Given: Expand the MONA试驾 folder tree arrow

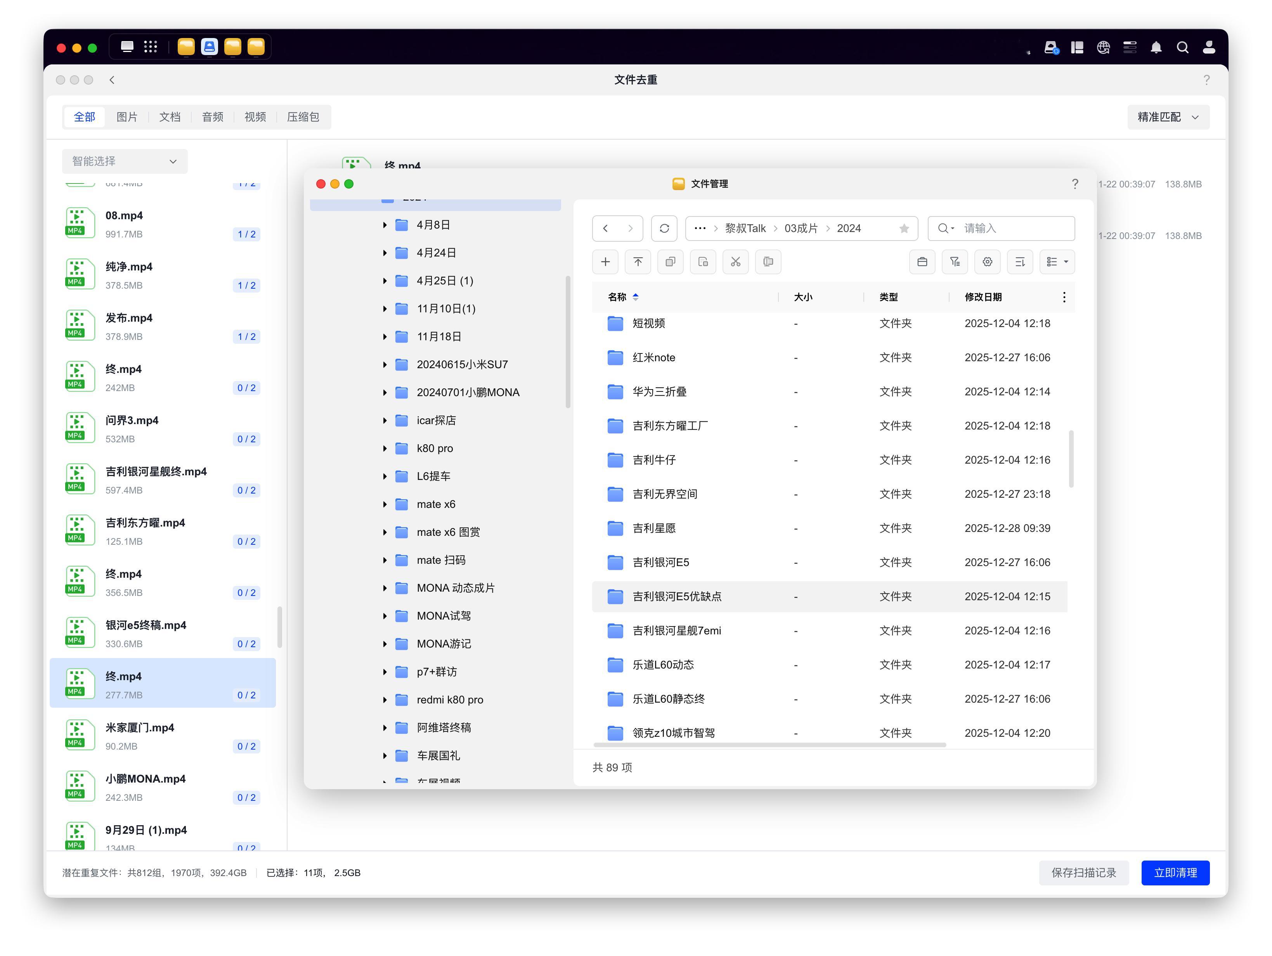Looking at the screenshot, I should click(x=385, y=616).
